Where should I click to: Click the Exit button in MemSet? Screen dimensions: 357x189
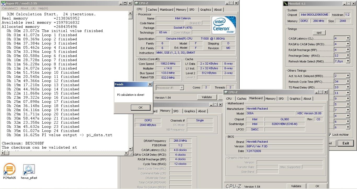pyautogui.click(x=346, y=143)
